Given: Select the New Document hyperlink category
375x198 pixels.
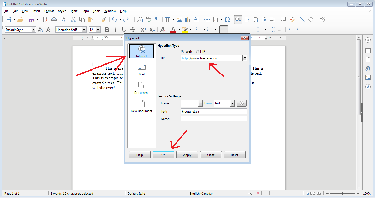Looking at the screenshot, I should pos(141,106).
